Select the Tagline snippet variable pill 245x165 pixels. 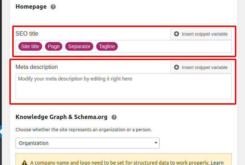[107, 46]
